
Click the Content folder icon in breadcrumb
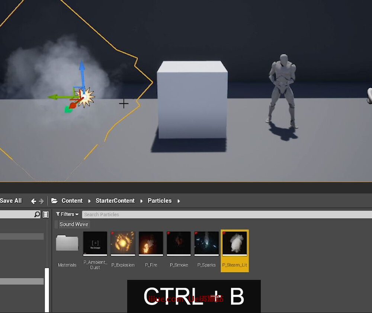[55, 201]
